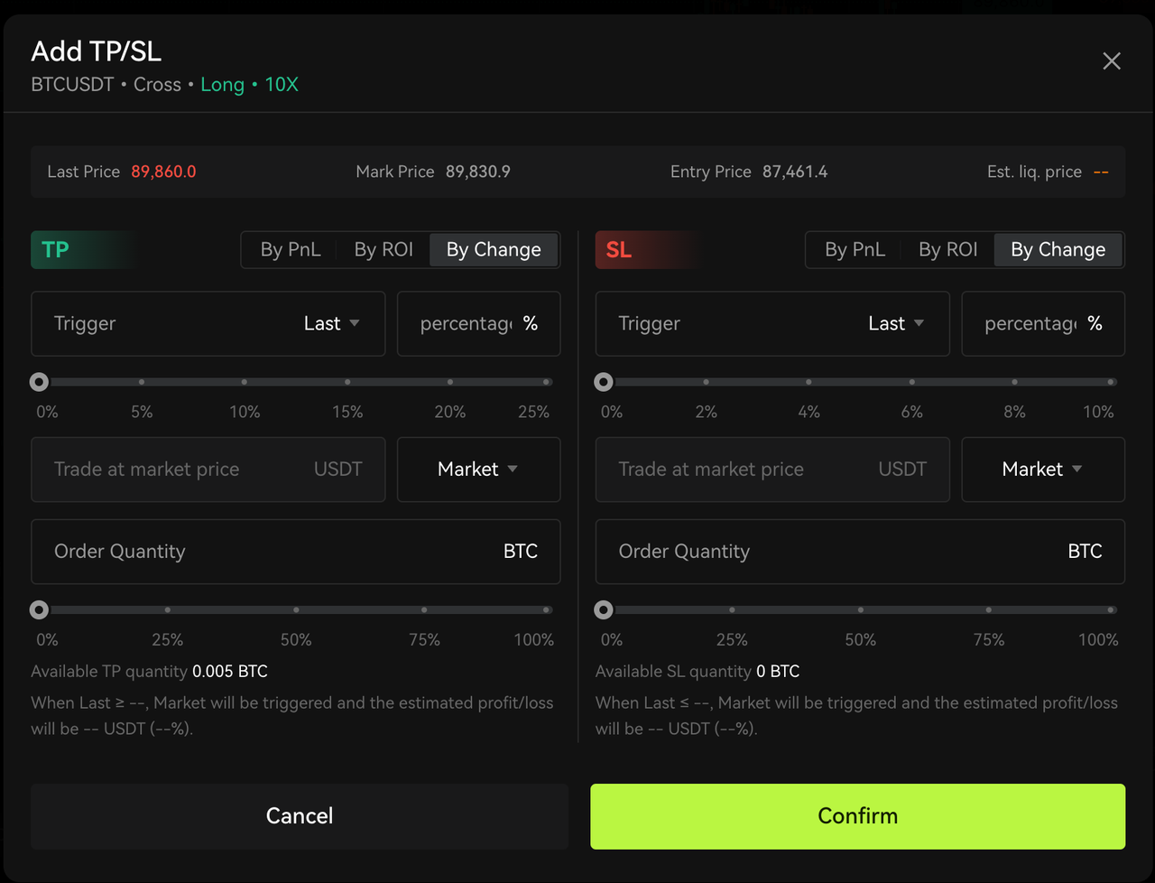
Task: Set SL quantity slider to 100%
Action: (1111, 610)
